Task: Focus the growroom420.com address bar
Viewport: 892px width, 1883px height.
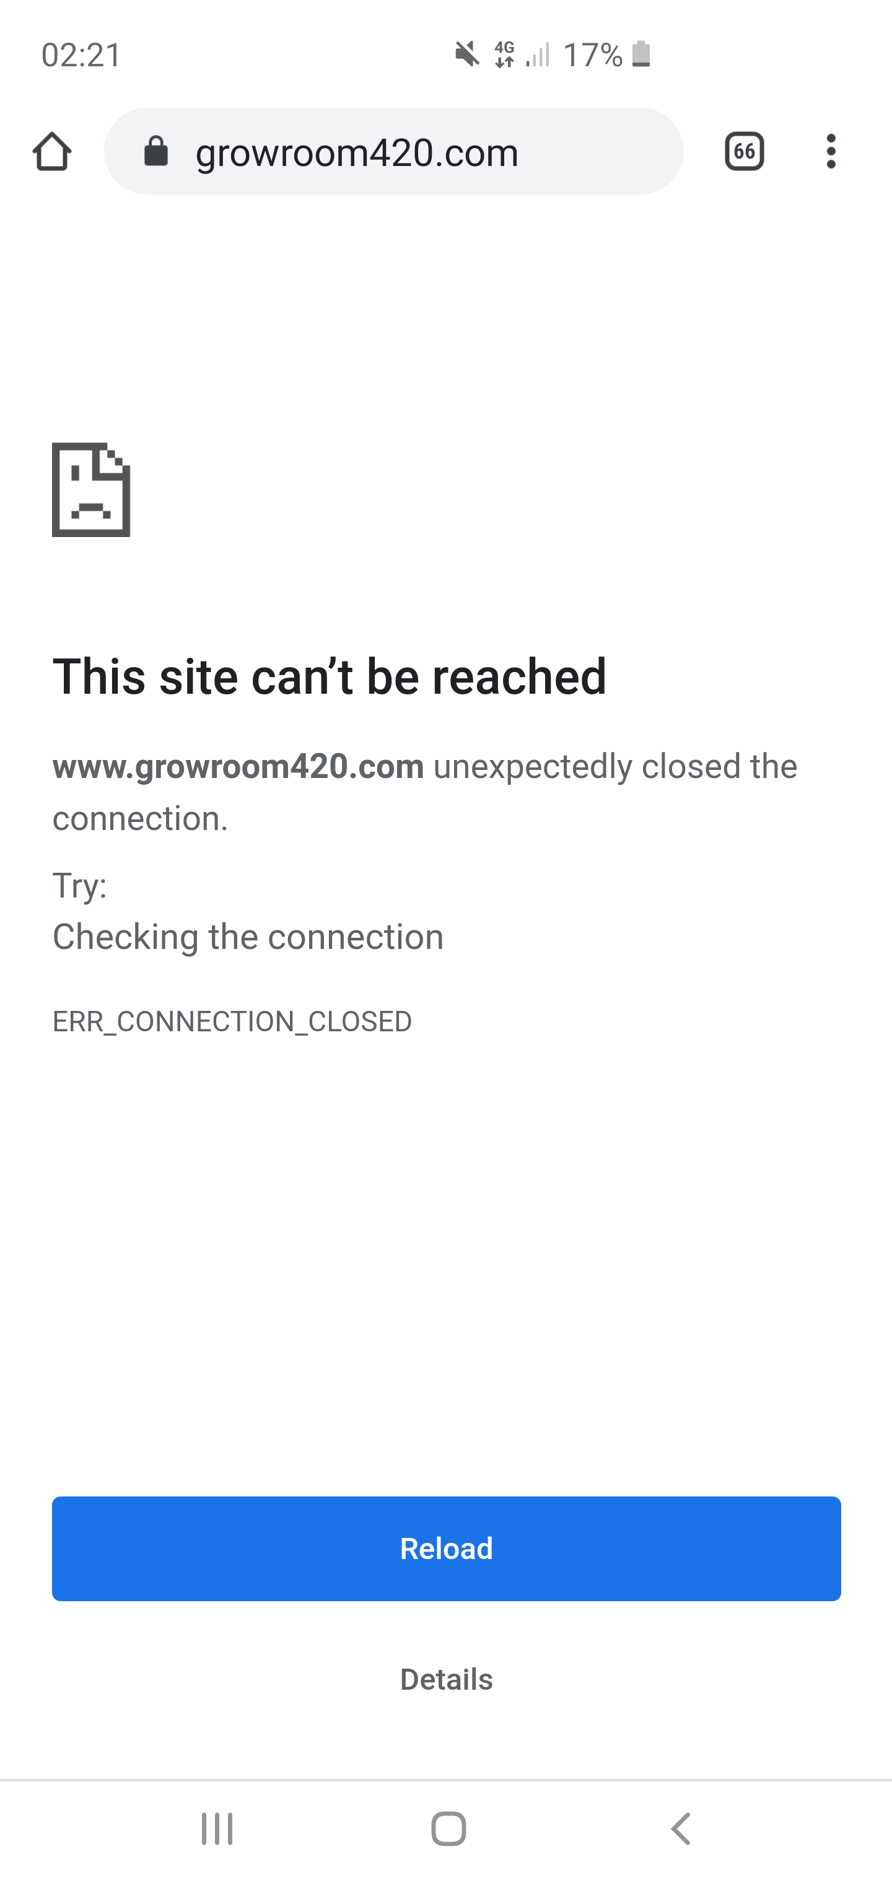Action: click(393, 151)
